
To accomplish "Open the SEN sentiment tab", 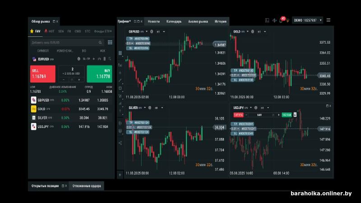I will coord(61,31).
